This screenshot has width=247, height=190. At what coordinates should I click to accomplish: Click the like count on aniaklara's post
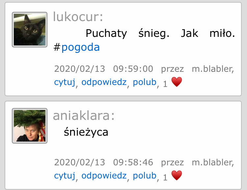tap(165, 177)
